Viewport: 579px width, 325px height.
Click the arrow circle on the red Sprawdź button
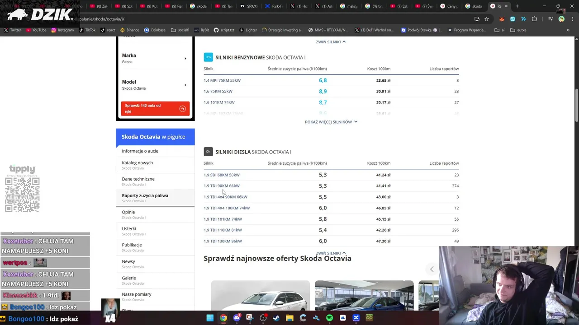click(x=182, y=108)
